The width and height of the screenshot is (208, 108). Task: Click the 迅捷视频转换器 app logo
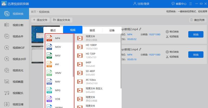coord(4,4)
